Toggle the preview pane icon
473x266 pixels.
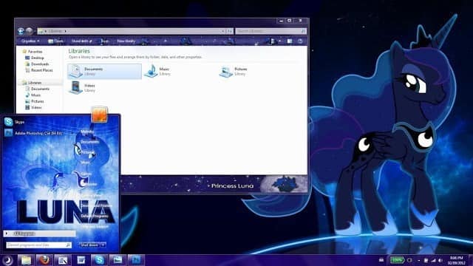290,41
